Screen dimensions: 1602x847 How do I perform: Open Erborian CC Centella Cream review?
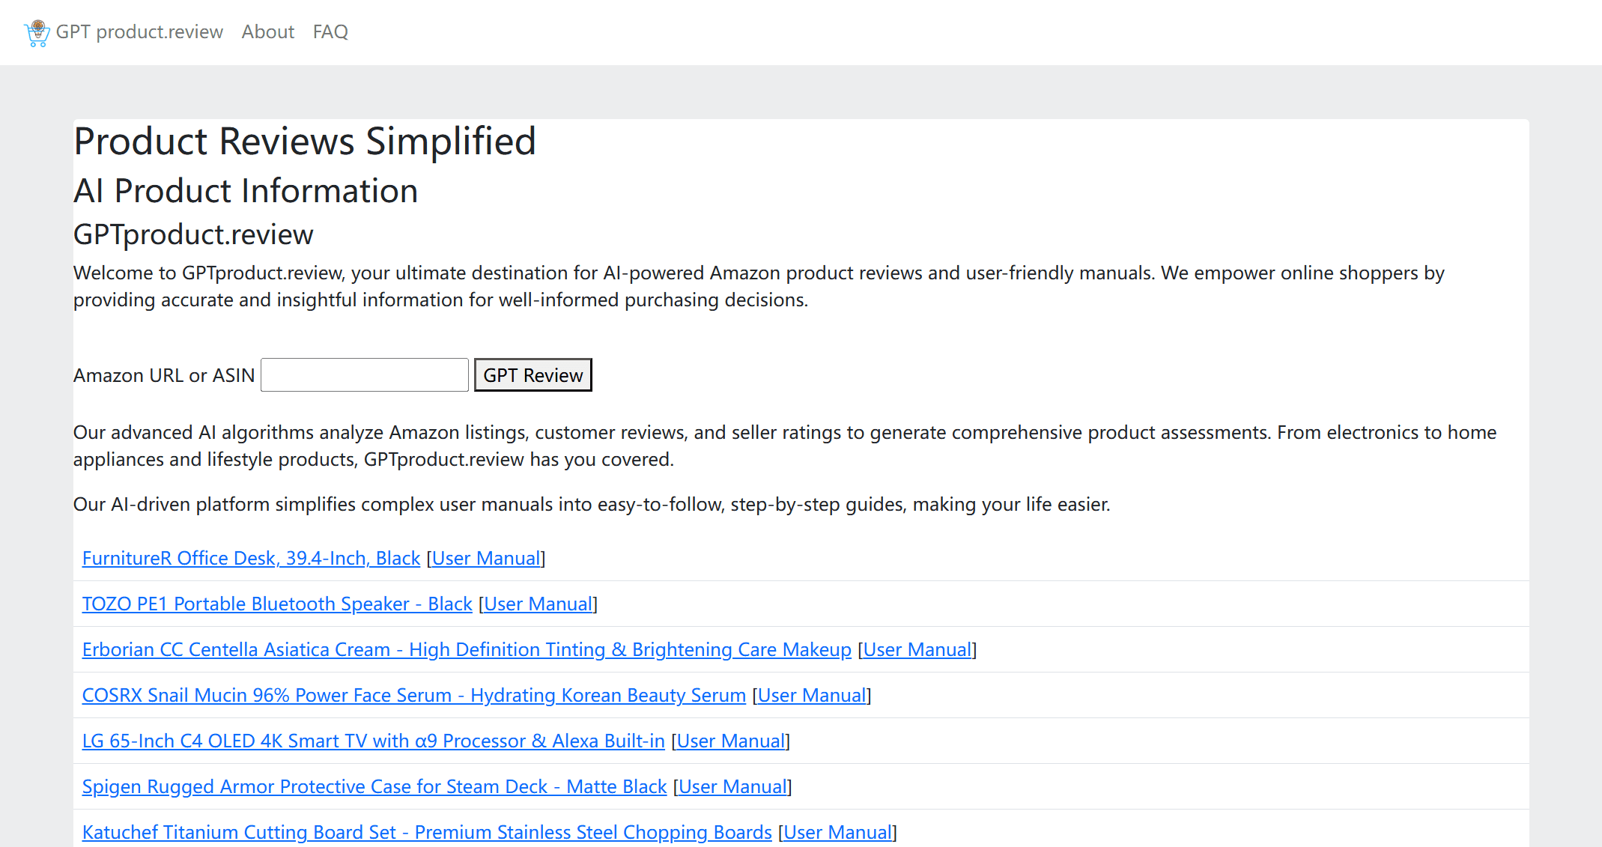[x=467, y=650]
